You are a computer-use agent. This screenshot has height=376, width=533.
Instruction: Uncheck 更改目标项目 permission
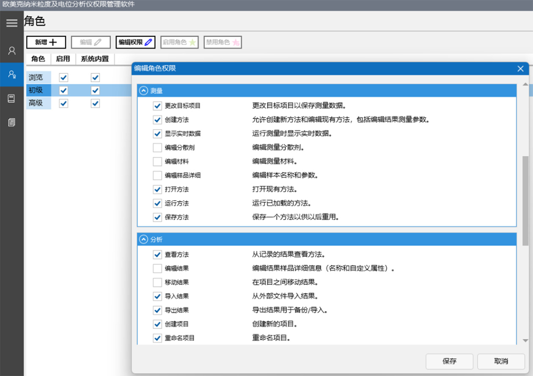coord(157,106)
